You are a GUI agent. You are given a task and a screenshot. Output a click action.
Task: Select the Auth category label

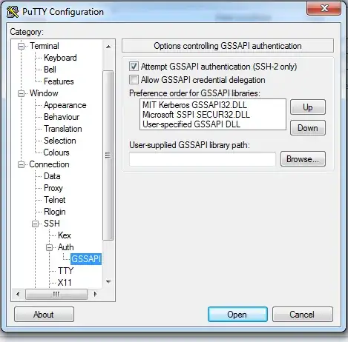pos(65,247)
